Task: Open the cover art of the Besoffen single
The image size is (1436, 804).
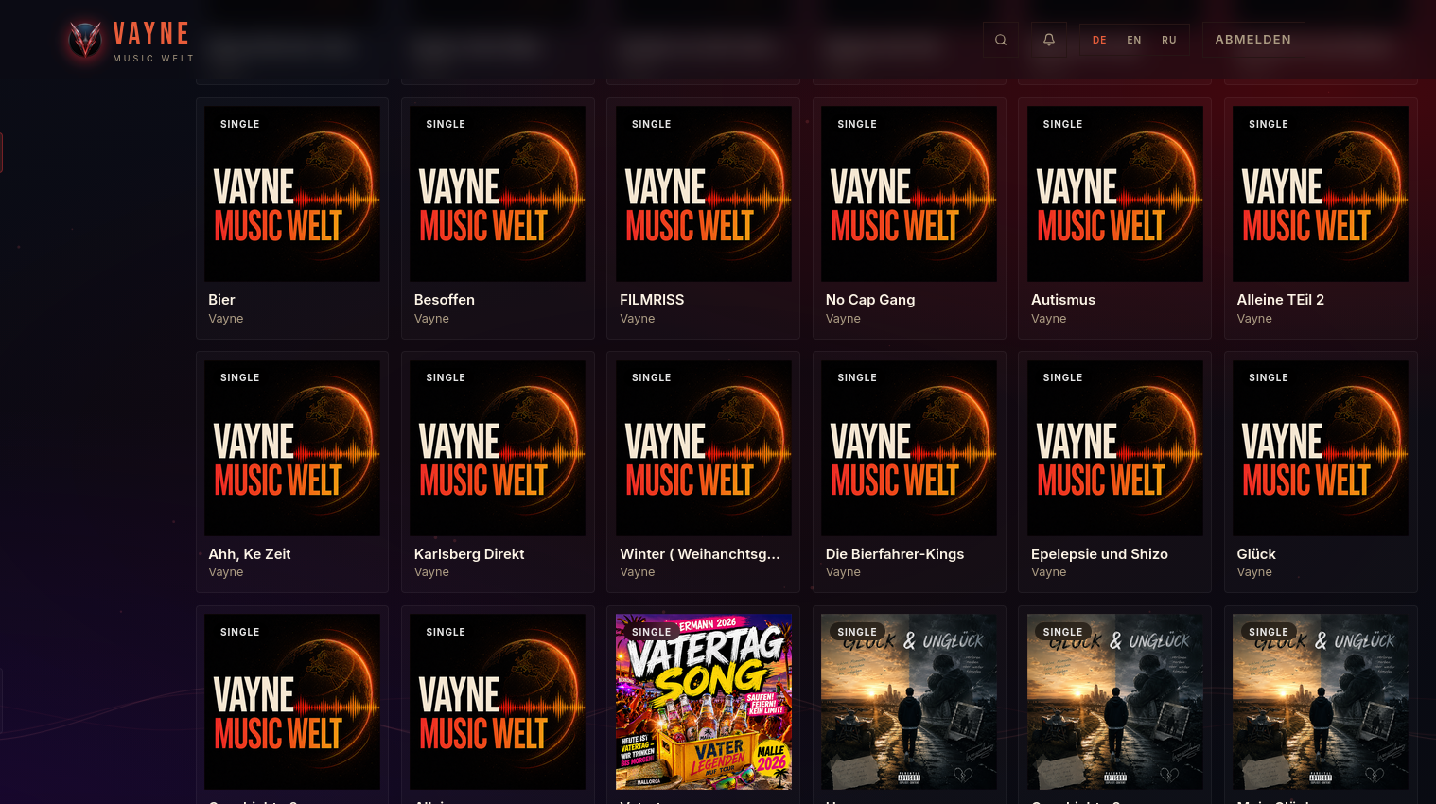Action: [x=498, y=194]
